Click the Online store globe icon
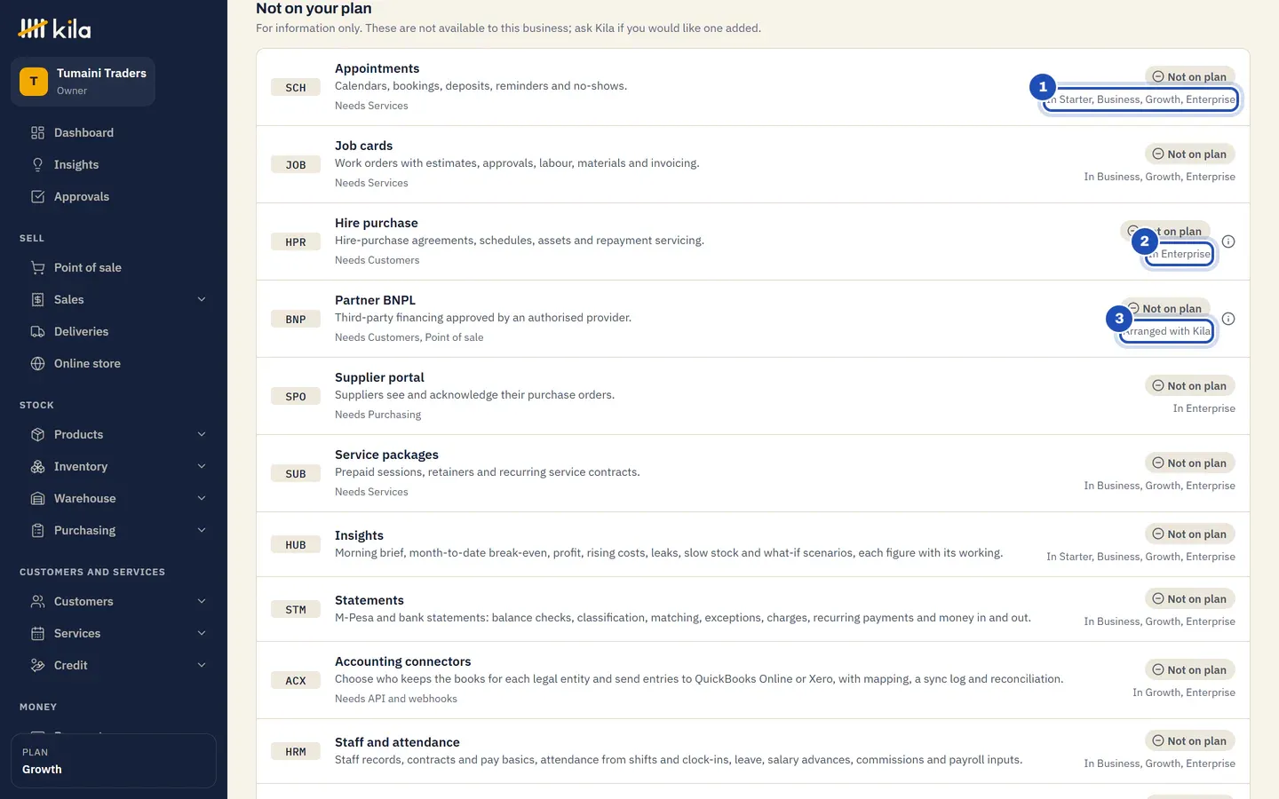Screen dimensions: 1279x799 [x=37, y=364]
